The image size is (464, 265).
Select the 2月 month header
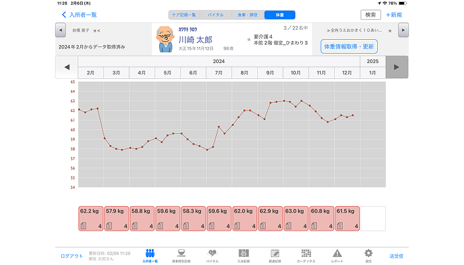coord(91,73)
